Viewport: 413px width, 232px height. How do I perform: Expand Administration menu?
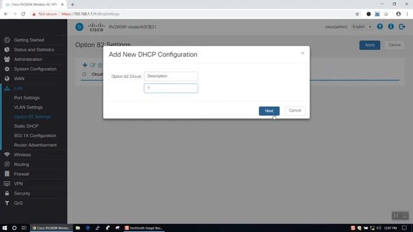[x=28, y=59]
